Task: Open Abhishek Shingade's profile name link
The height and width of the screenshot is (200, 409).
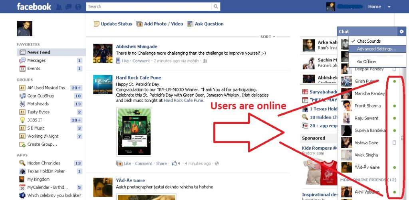Action: (x=137, y=47)
